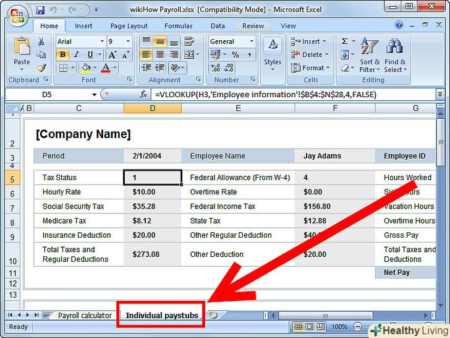Open the Office Button menu

tap(17, 16)
